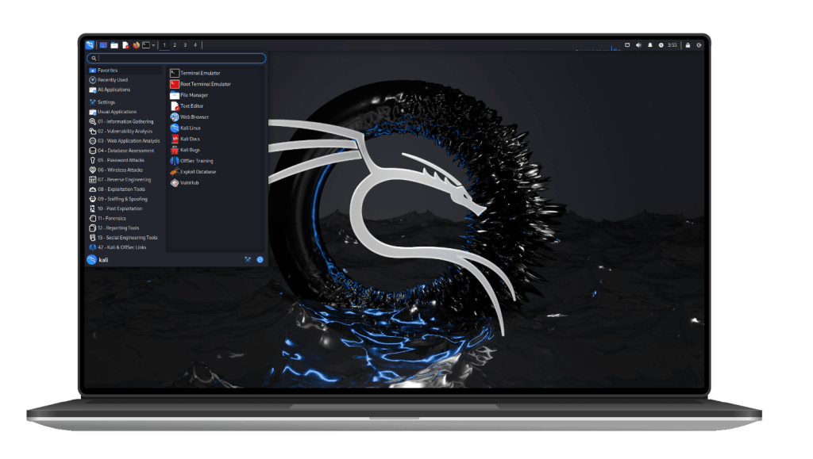Show the desktop using the panel icon
The height and width of the screenshot is (459, 813).
pos(103,45)
